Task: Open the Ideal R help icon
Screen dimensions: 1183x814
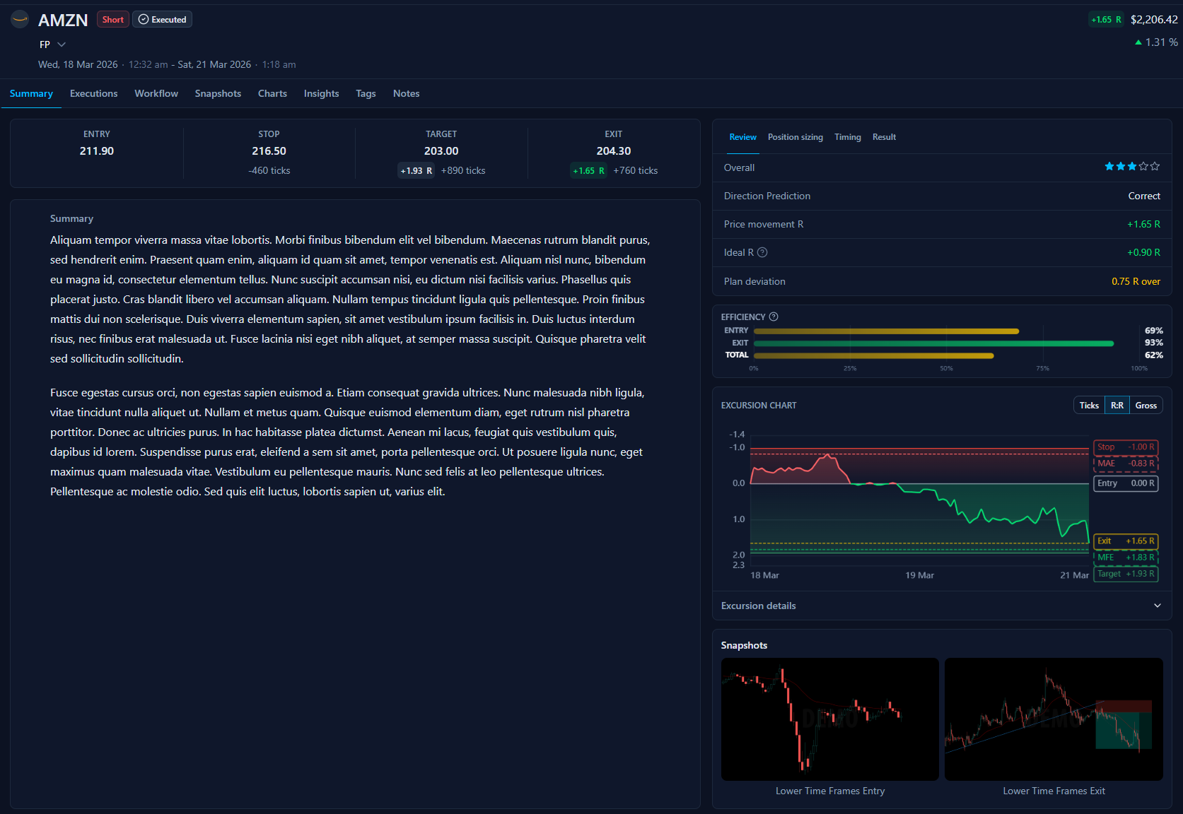Action: 762,252
